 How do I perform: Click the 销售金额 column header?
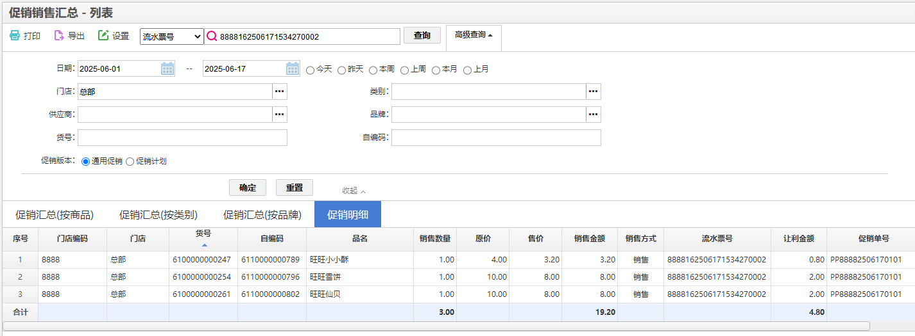point(590,239)
